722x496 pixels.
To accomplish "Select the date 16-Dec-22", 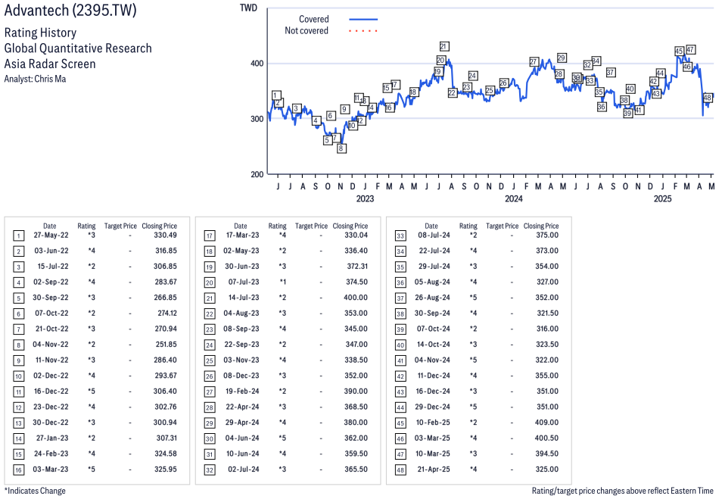I will tap(51, 391).
